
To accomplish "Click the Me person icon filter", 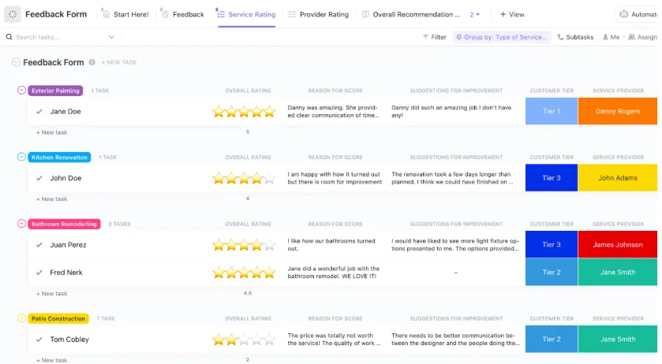I will pyautogui.click(x=605, y=37).
